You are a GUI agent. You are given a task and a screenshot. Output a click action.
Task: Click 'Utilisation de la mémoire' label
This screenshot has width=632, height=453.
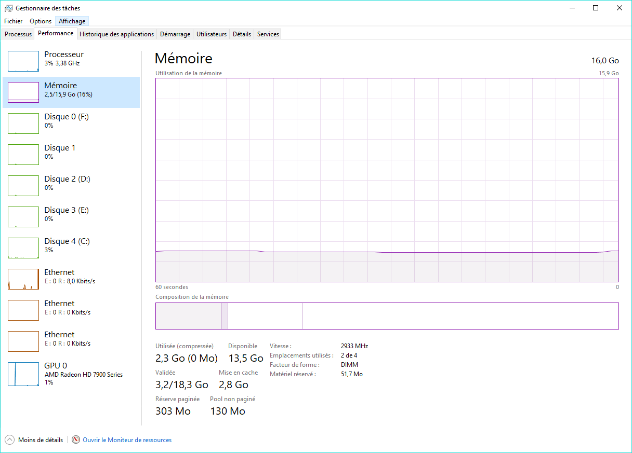[x=189, y=73]
